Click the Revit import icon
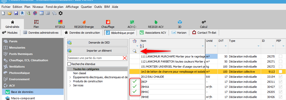 (x=22, y=13)
